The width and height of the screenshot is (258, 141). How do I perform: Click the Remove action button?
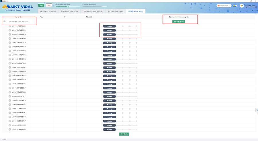tap(179, 21)
